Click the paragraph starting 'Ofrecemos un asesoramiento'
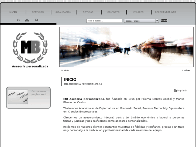 124,119
